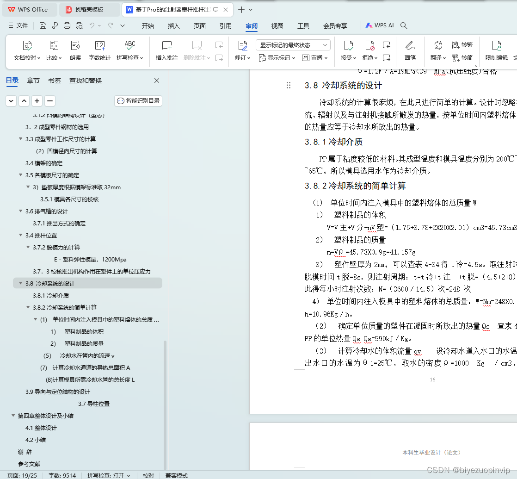Switch to the 章节 navigation tab

point(33,81)
